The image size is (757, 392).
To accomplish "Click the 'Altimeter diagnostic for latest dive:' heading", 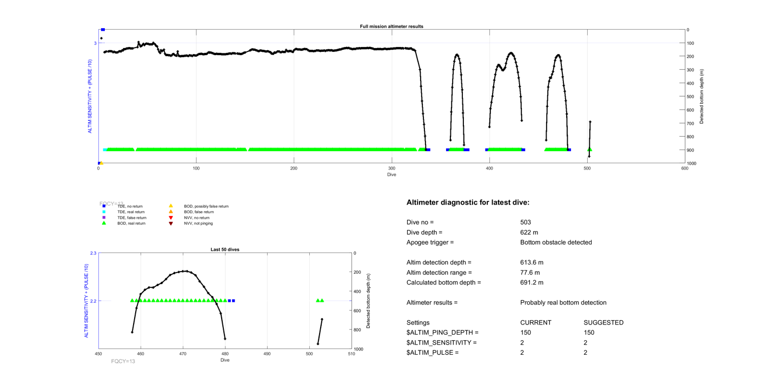I will click(468, 202).
